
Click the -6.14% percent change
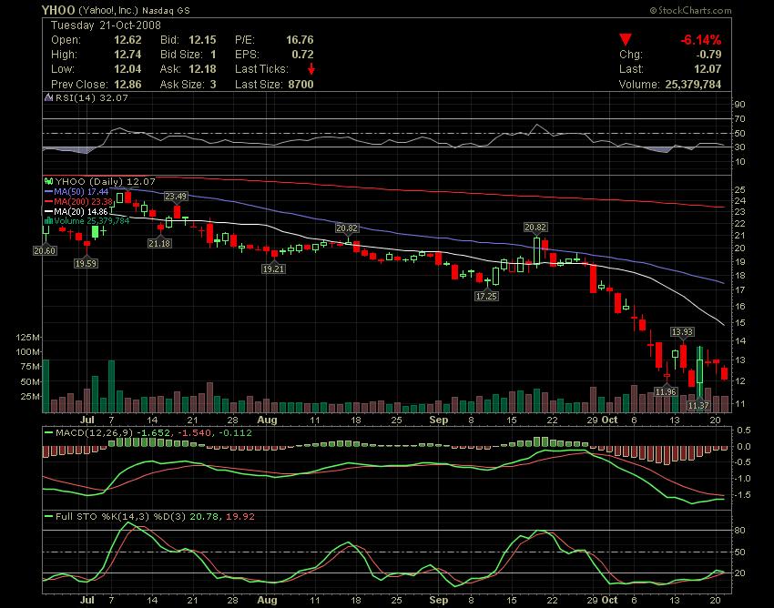click(701, 40)
